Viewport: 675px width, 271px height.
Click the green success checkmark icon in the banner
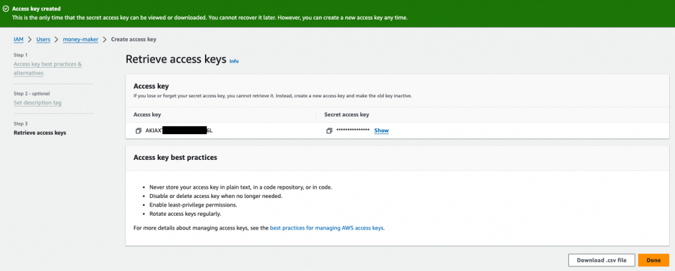coord(6,9)
